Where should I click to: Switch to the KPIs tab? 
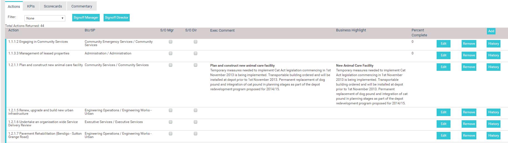[x=31, y=6]
